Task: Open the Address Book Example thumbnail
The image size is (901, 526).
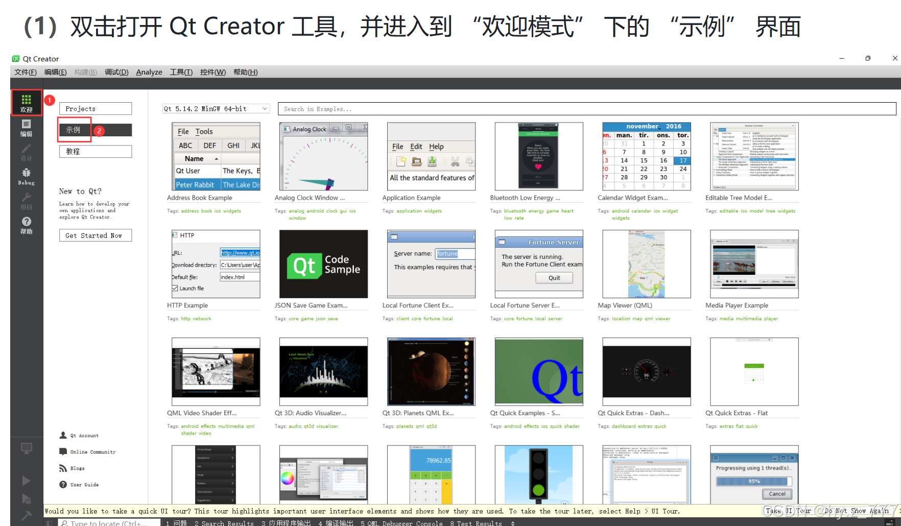Action: click(216, 156)
